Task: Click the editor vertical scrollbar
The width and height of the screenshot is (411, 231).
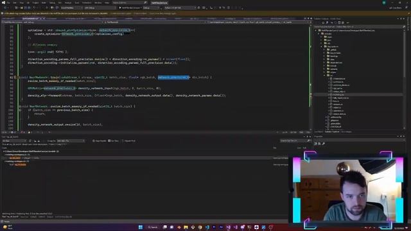Action: click(311, 77)
